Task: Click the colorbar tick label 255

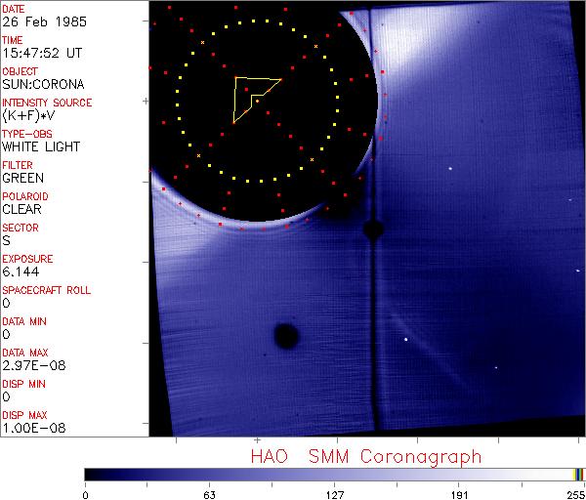Action: [576, 495]
